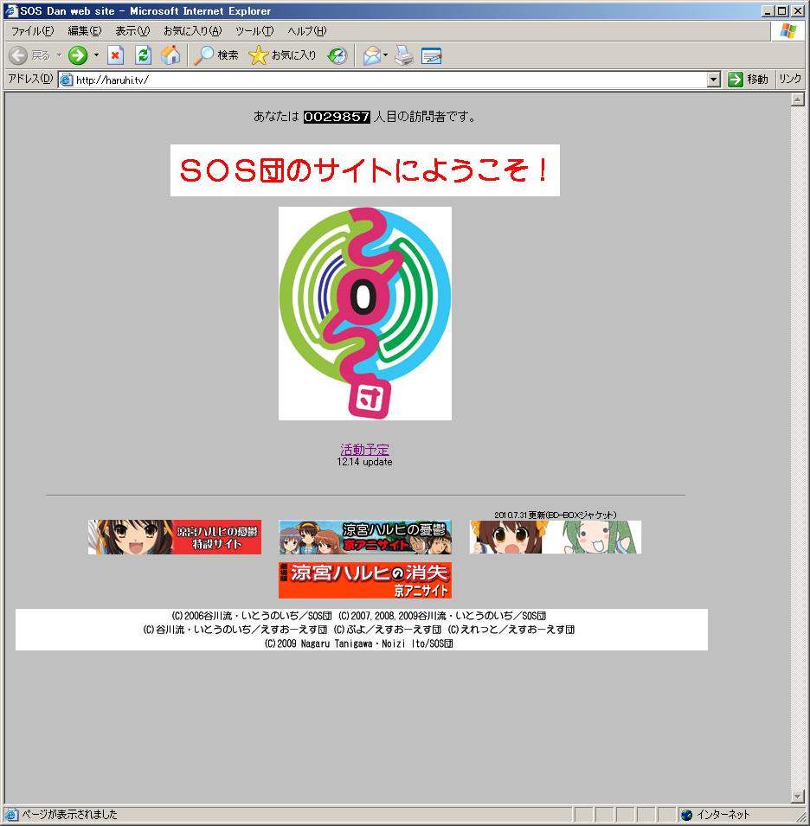
Task: Click the リンク links toolbar label
Action: pyautogui.click(x=790, y=80)
